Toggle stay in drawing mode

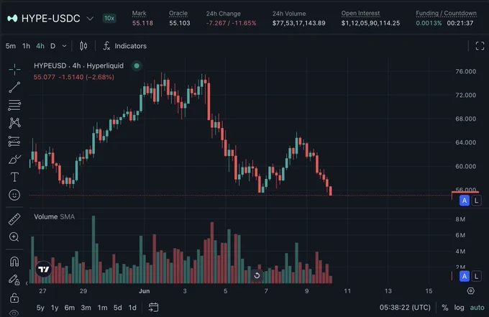click(14, 280)
